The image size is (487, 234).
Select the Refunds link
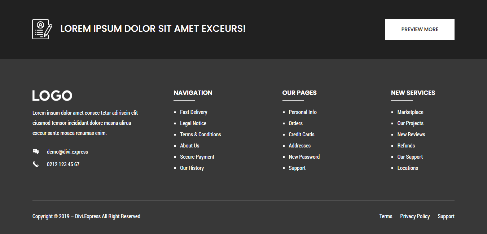click(x=406, y=146)
